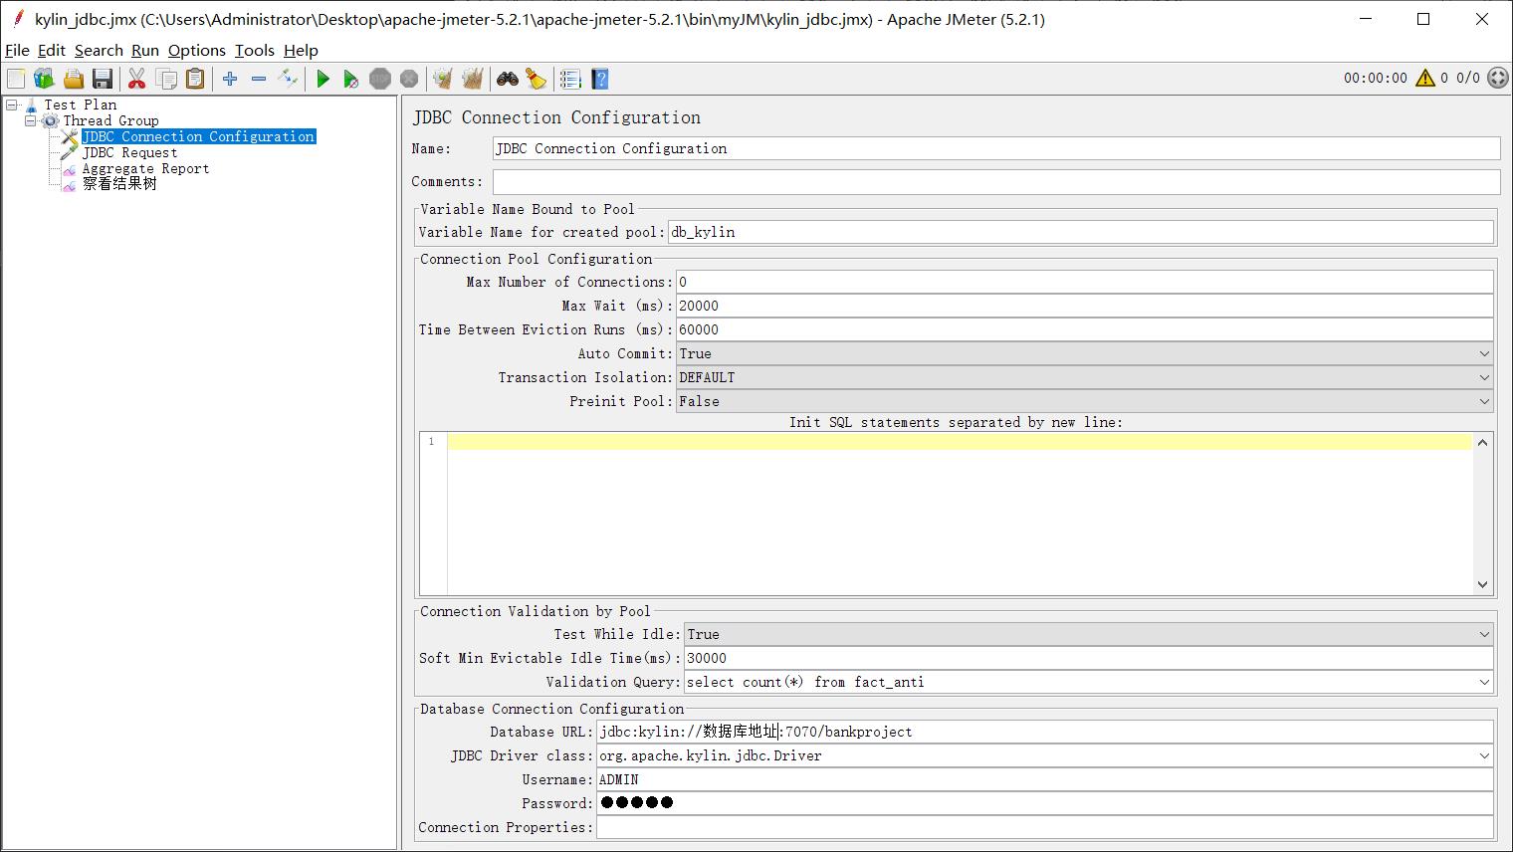Create a new test plan via toolbar

[16, 79]
